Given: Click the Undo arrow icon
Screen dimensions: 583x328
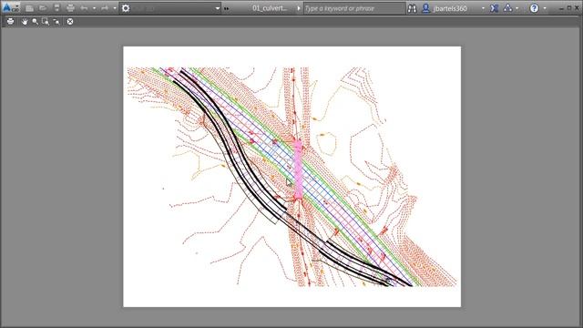Looking at the screenshot, I should [x=84, y=8].
